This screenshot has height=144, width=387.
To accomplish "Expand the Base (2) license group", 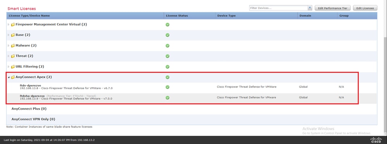I will 9,35.
